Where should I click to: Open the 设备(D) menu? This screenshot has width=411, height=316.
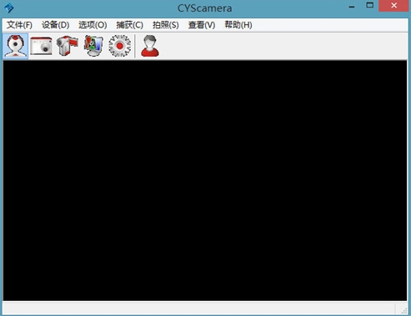[x=56, y=25]
